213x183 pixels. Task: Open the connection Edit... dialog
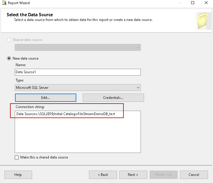(46, 98)
